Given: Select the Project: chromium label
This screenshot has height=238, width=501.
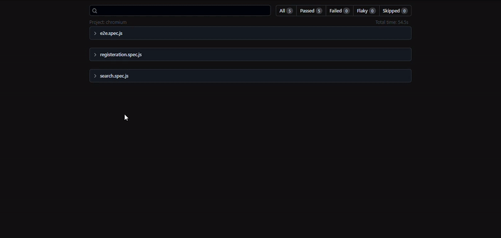Looking at the screenshot, I should point(108,22).
